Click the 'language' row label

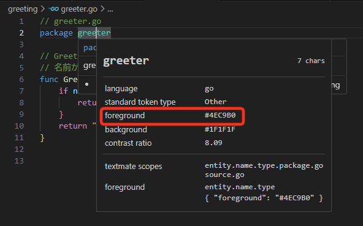pyautogui.click(x=121, y=89)
